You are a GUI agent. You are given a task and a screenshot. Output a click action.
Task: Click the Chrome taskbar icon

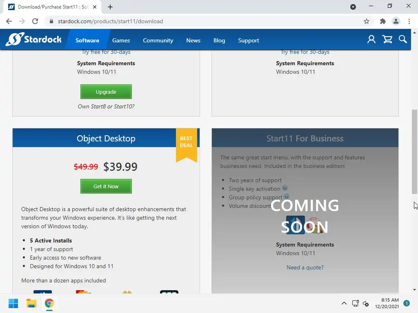(49, 303)
